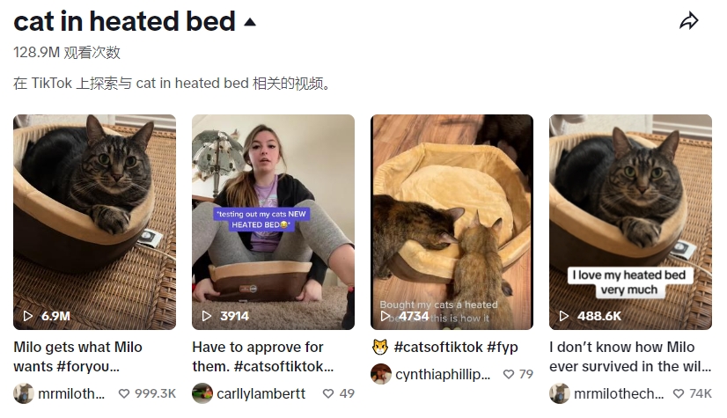Image resolution: width=727 pixels, height=418 pixels.
Task: Play the 'I love my heated bed' video
Action: tap(630, 222)
